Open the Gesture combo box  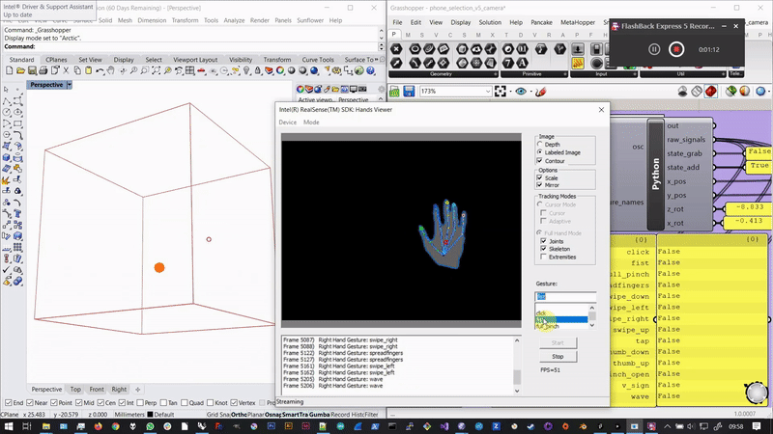tap(563, 297)
